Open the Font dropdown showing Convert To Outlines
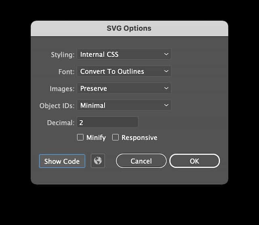259x225 pixels. (x=124, y=71)
